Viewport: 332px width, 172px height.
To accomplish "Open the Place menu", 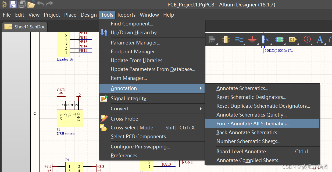I will [70, 15].
